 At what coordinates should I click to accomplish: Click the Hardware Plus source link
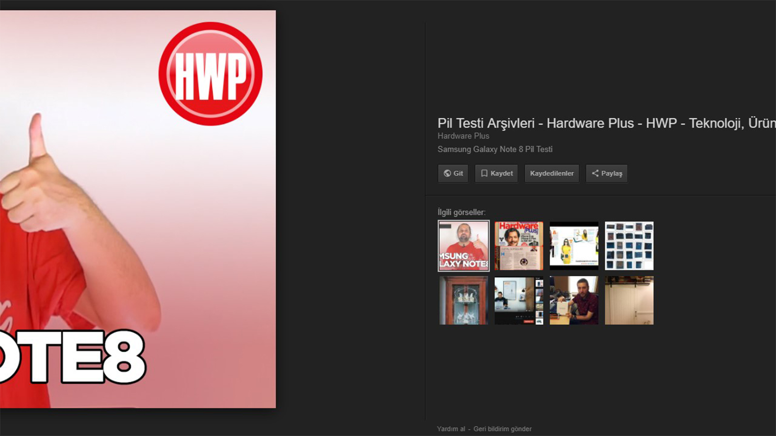(x=463, y=136)
